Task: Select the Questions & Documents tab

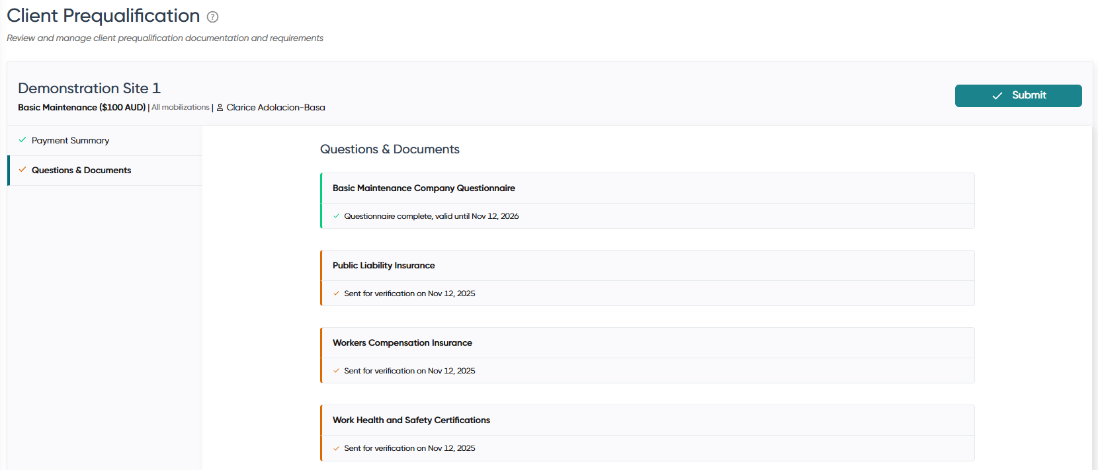Action: pyautogui.click(x=105, y=171)
